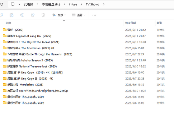Select The Day Of The Jackal (2024) name

pyautogui.click(x=33, y=42)
